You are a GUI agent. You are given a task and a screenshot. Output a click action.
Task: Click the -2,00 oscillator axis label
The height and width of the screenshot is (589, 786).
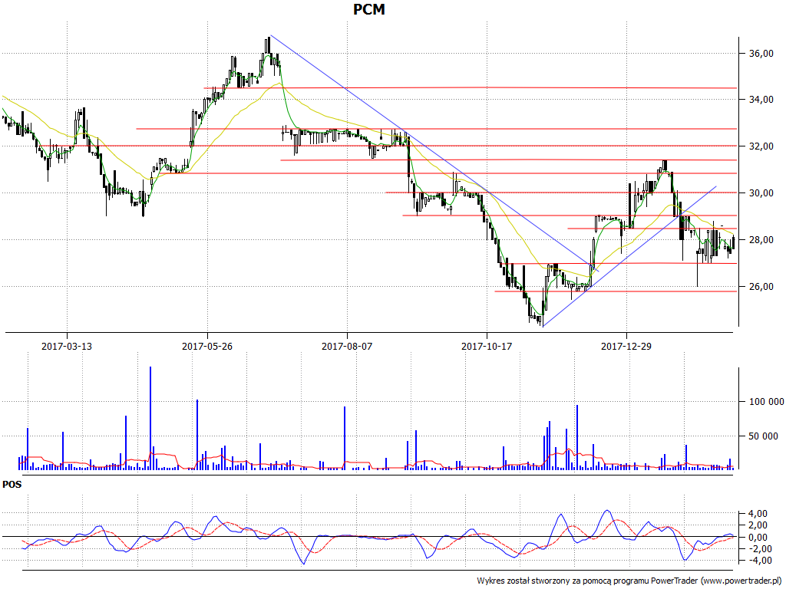click(x=755, y=548)
